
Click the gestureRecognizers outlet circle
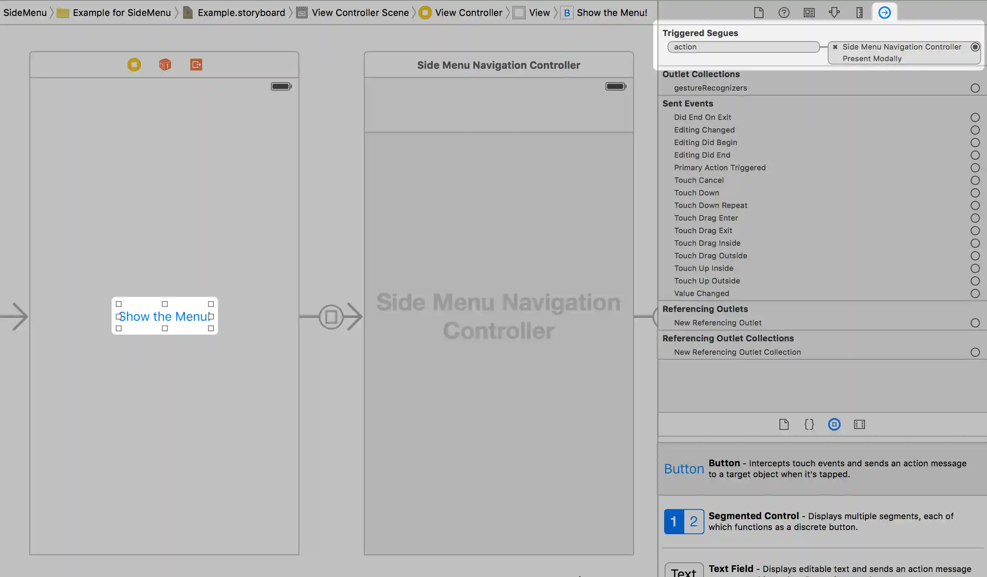point(975,88)
